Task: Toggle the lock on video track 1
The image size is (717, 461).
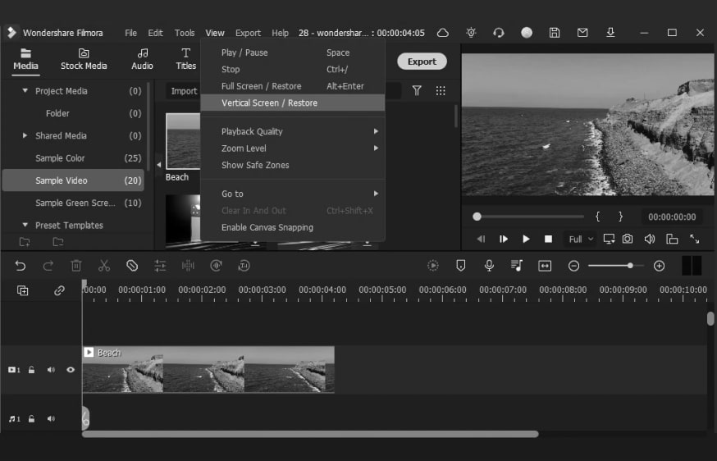Action: [31, 370]
